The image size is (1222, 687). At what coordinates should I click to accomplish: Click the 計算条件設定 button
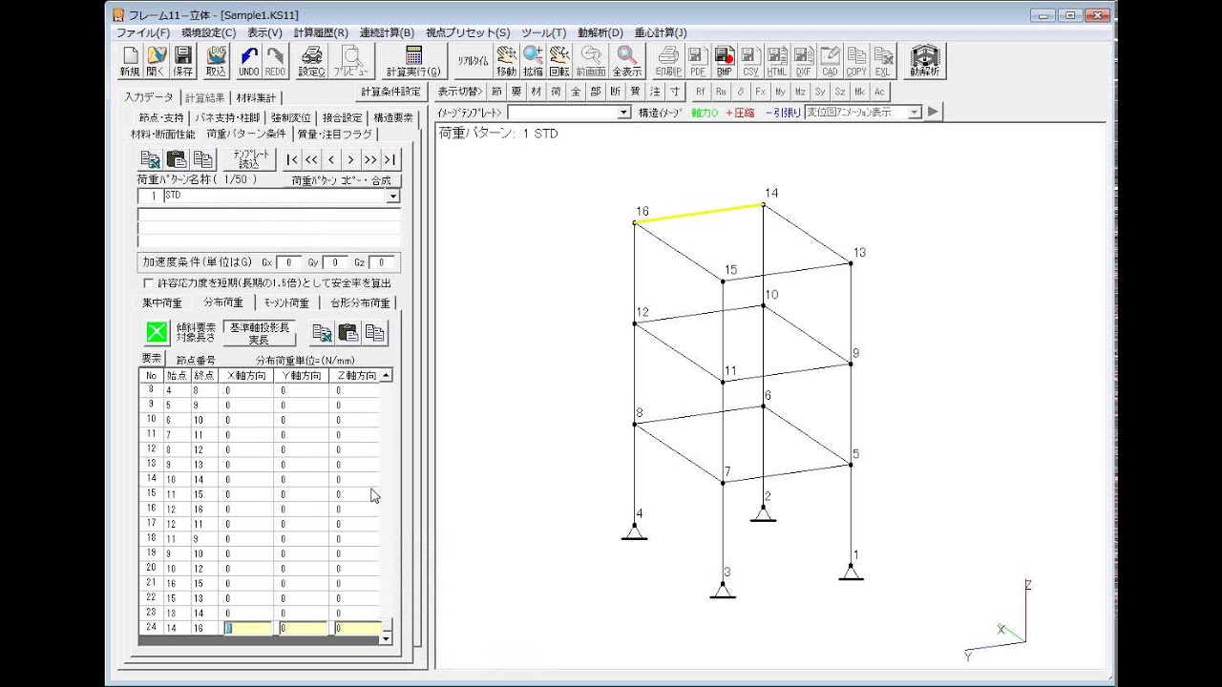[390, 92]
